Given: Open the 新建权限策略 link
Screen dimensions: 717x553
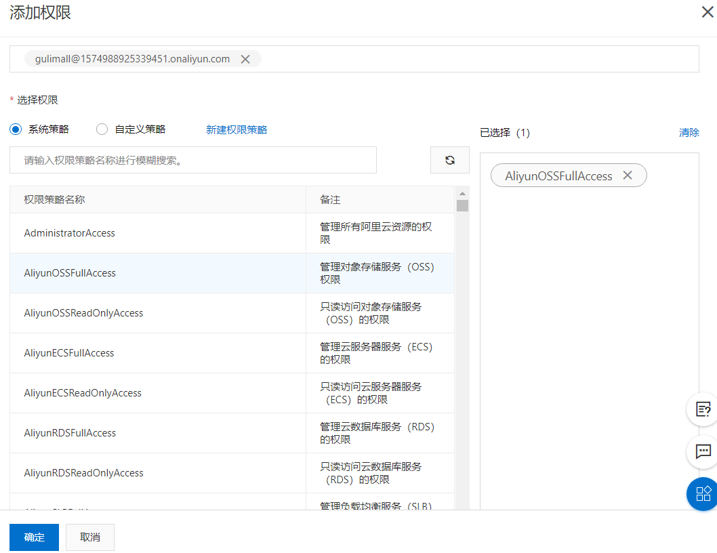Looking at the screenshot, I should point(237,130).
